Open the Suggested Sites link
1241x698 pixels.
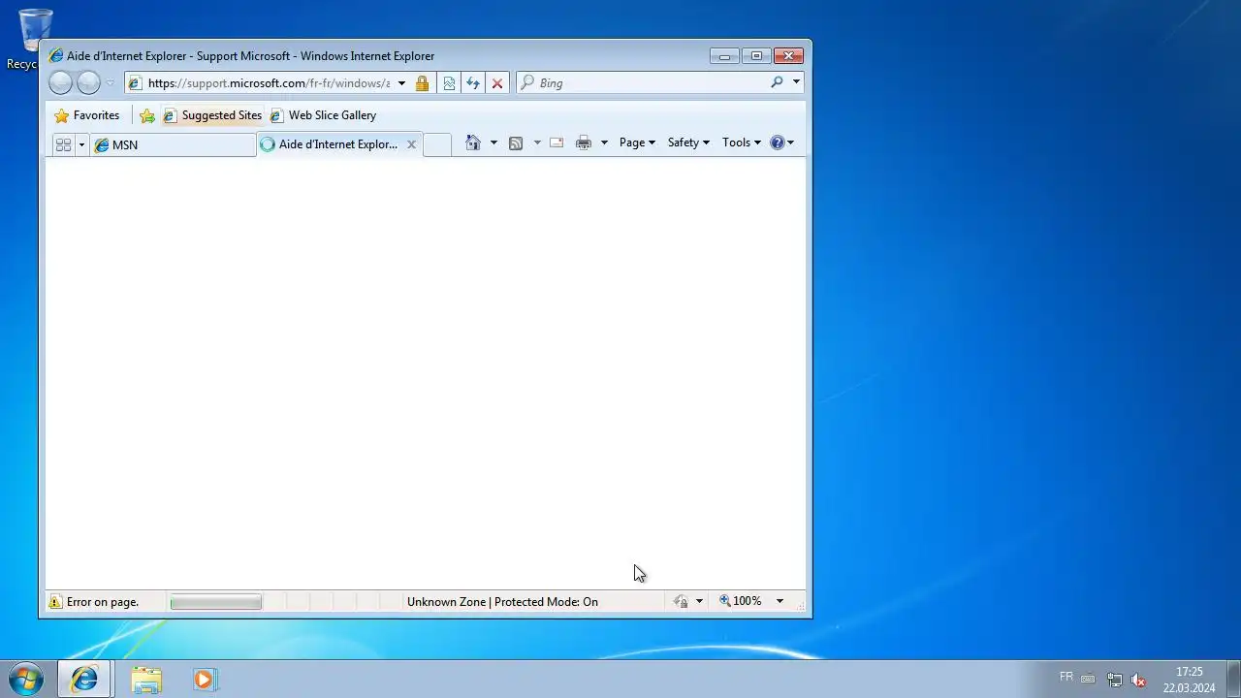(x=212, y=115)
